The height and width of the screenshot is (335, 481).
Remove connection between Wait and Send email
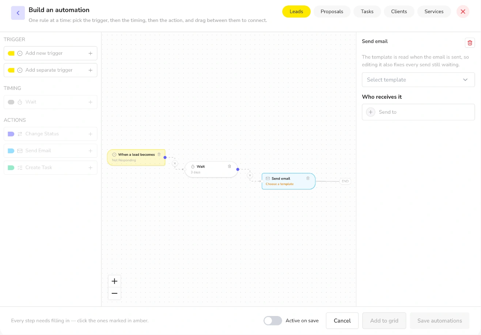[250, 176]
